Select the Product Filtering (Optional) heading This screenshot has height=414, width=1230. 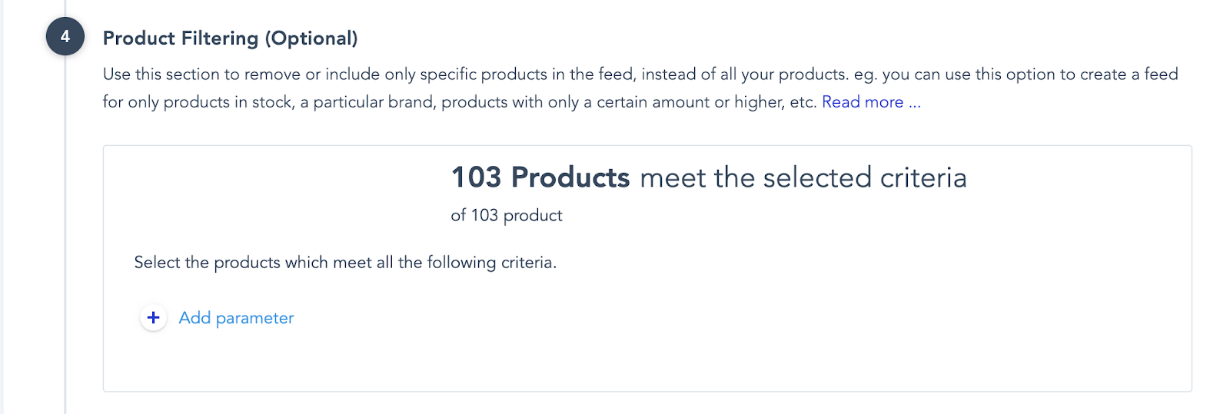230,38
